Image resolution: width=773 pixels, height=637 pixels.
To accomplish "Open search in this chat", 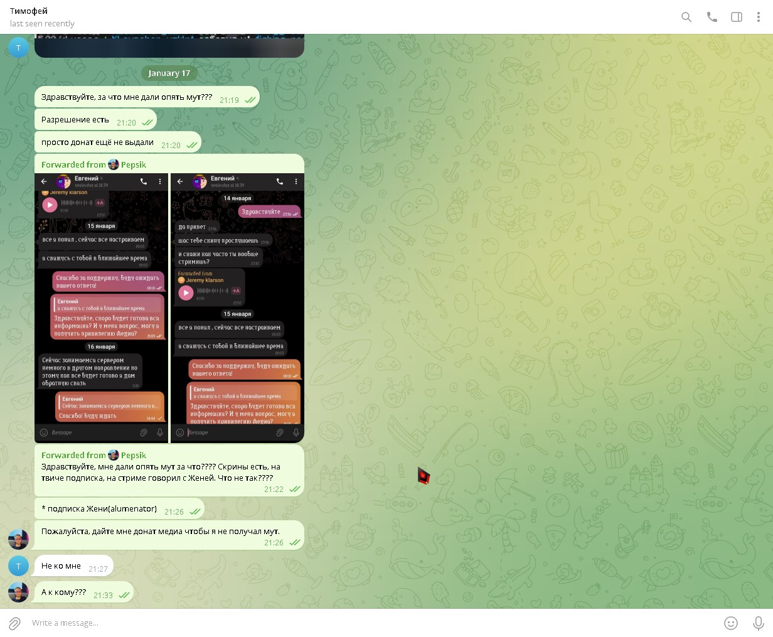I will [x=686, y=17].
